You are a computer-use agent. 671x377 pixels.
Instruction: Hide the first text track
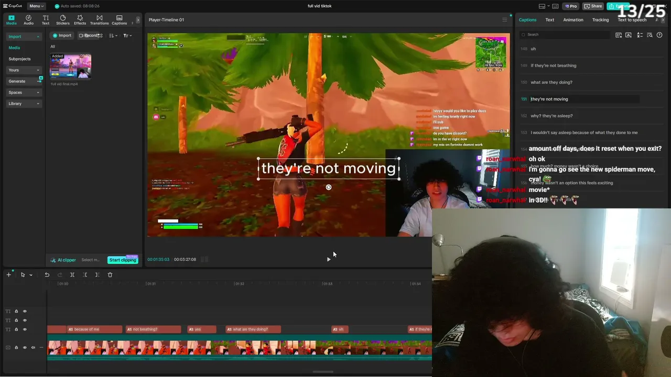(25, 311)
